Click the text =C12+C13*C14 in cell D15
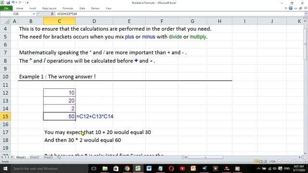Viewport: 308px width, 173px height. pyautogui.click(x=95, y=116)
